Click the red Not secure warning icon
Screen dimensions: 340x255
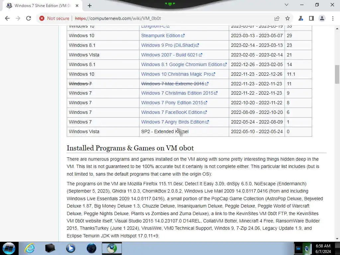(42, 19)
